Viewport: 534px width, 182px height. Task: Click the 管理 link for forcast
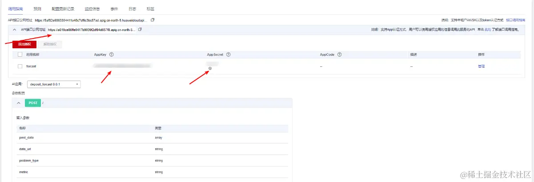click(x=481, y=66)
